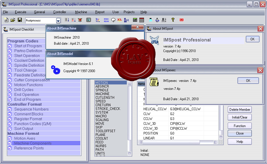Click the axes graph toolbar icon
The image size is (267, 164).
pos(98,20)
